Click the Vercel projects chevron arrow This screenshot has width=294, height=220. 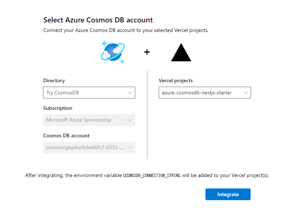[x=245, y=93]
